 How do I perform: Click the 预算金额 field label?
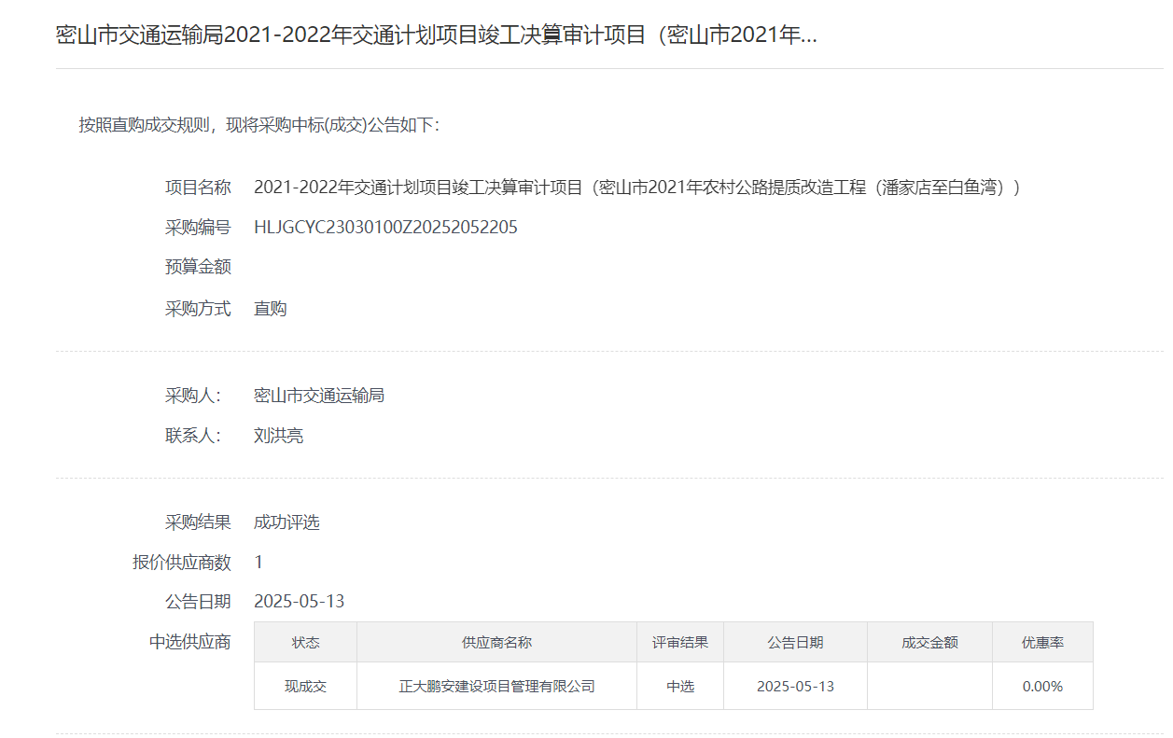198,268
